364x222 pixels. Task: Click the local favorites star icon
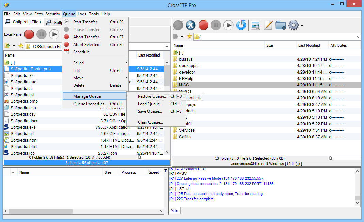(x=21, y=46)
